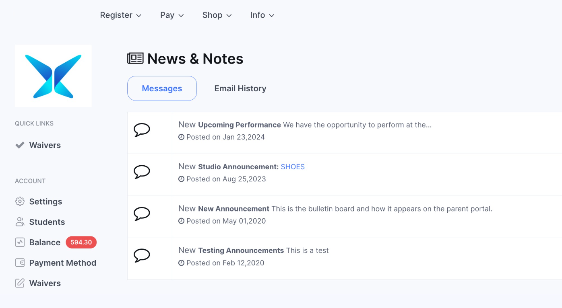The image size is (562, 308).
Task: Click clock icon next to May 01,2020
Action: click(x=181, y=221)
